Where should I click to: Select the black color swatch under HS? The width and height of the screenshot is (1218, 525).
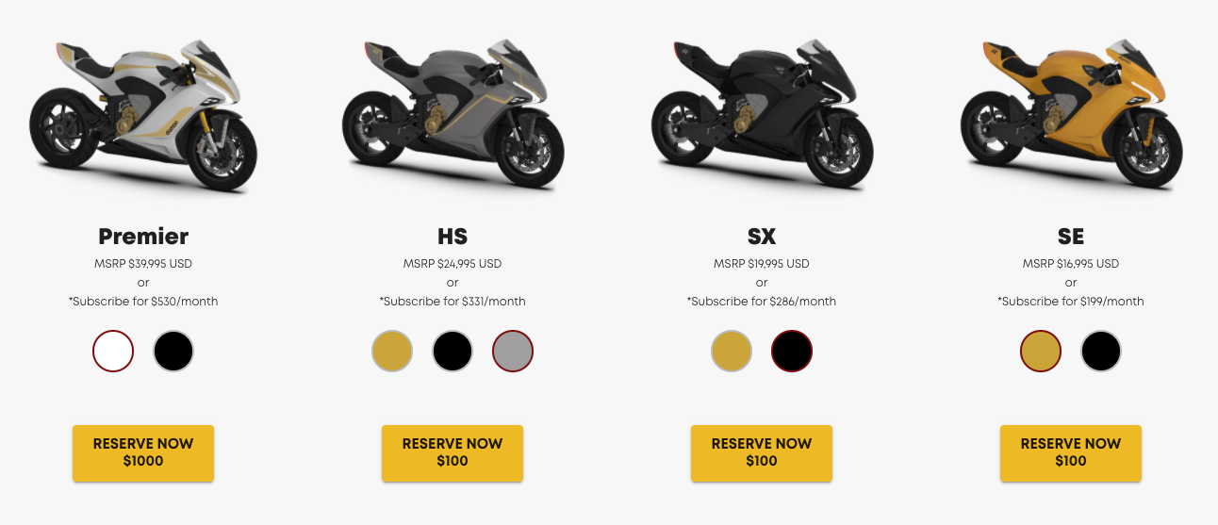(x=453, y=352)
